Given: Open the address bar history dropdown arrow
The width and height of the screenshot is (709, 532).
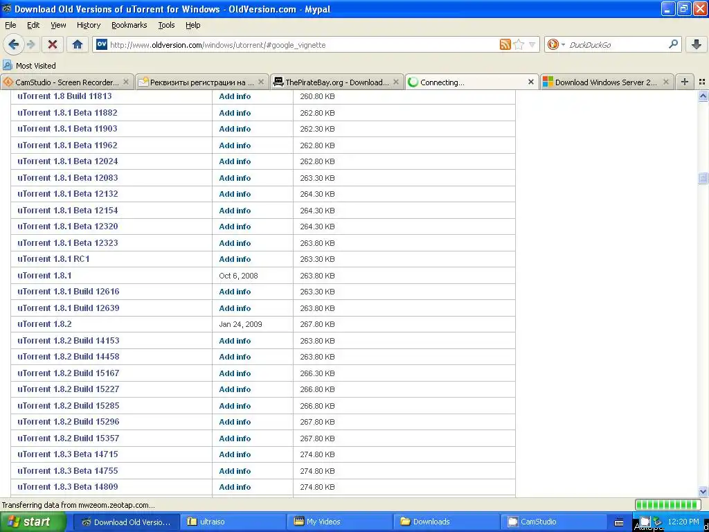Looking at the screenshot, I should coord(532,45).
